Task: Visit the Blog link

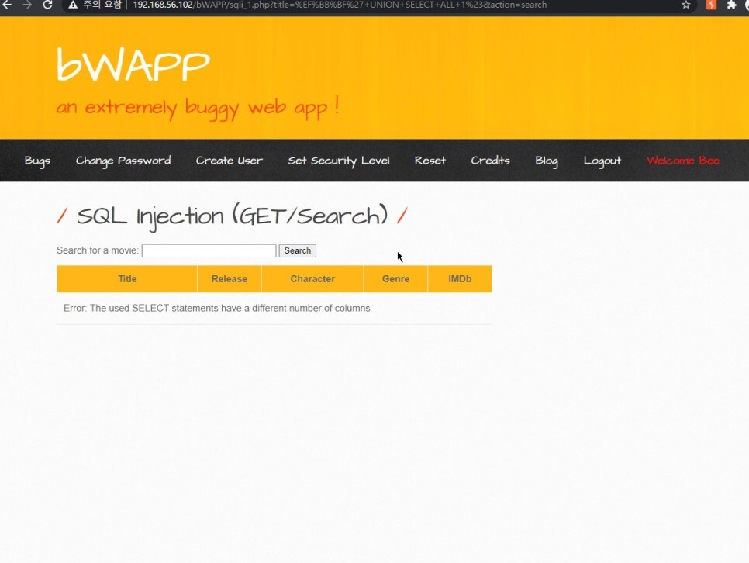Action: (547, 161)
